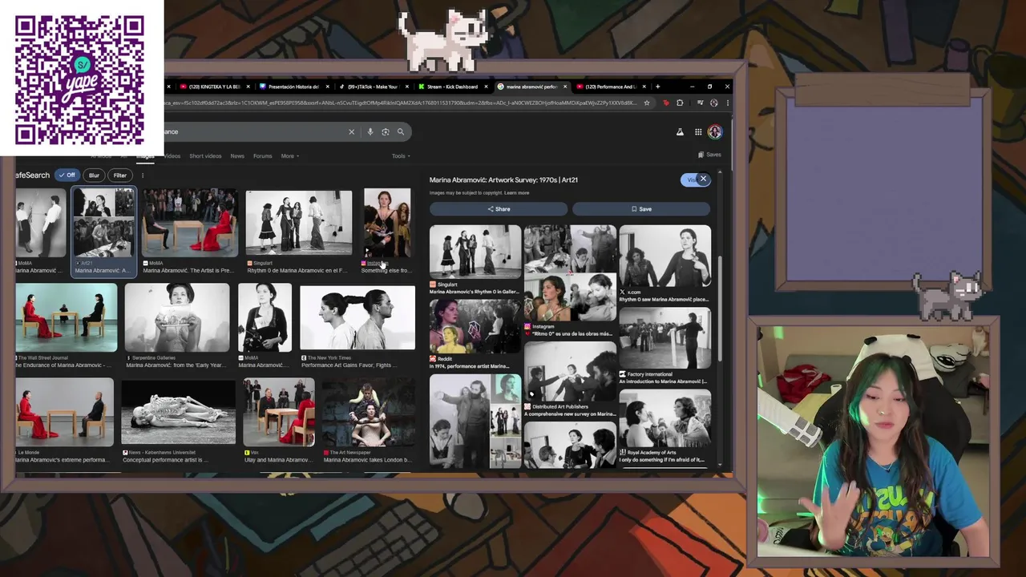1026x577 pixels.
Task: Open the Google account profile avatar
Action: 715,132
